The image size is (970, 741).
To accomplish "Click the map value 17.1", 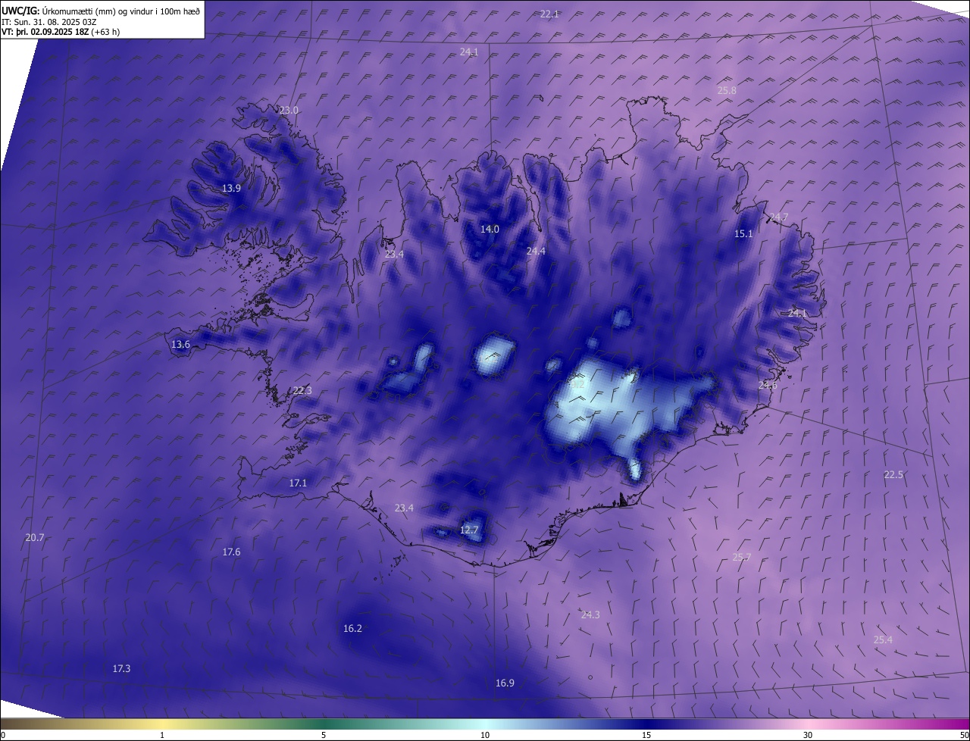I will point(298,483).
